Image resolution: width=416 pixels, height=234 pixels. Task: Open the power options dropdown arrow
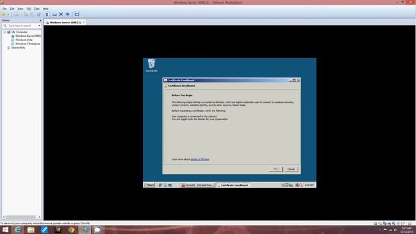pyautogui.click(x=8, y=14)
